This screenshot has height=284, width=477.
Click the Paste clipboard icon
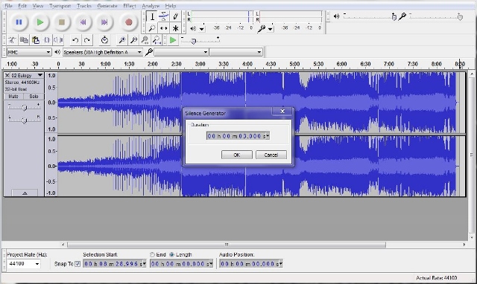(36, 40)
